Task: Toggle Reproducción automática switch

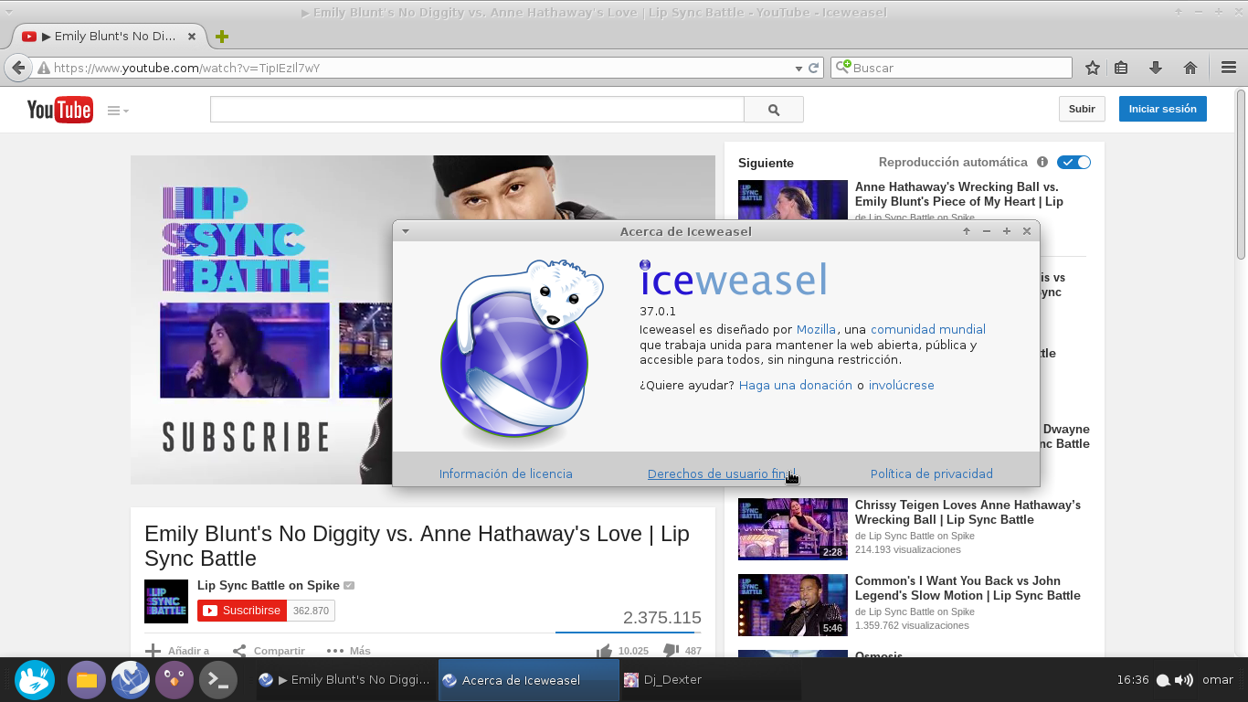Action: click(1073, 162)
